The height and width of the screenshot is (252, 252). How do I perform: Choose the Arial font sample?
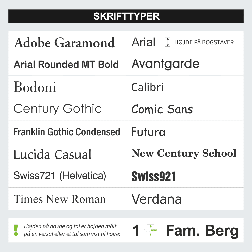click(x=143, y=42)
